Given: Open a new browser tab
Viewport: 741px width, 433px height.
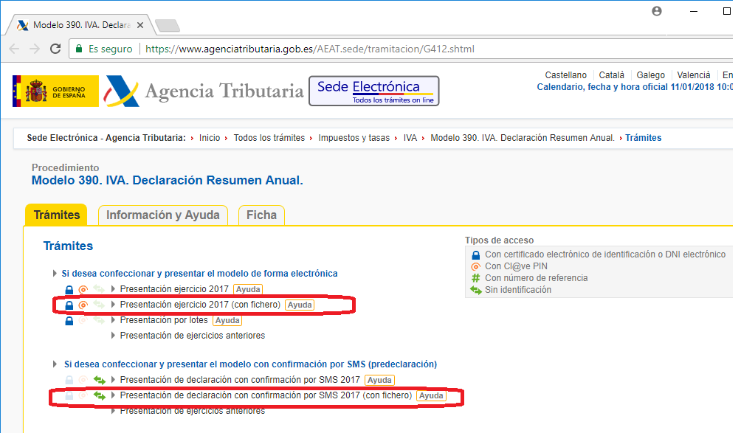Looking at the screenshot, I should click(x=168, y=26).
